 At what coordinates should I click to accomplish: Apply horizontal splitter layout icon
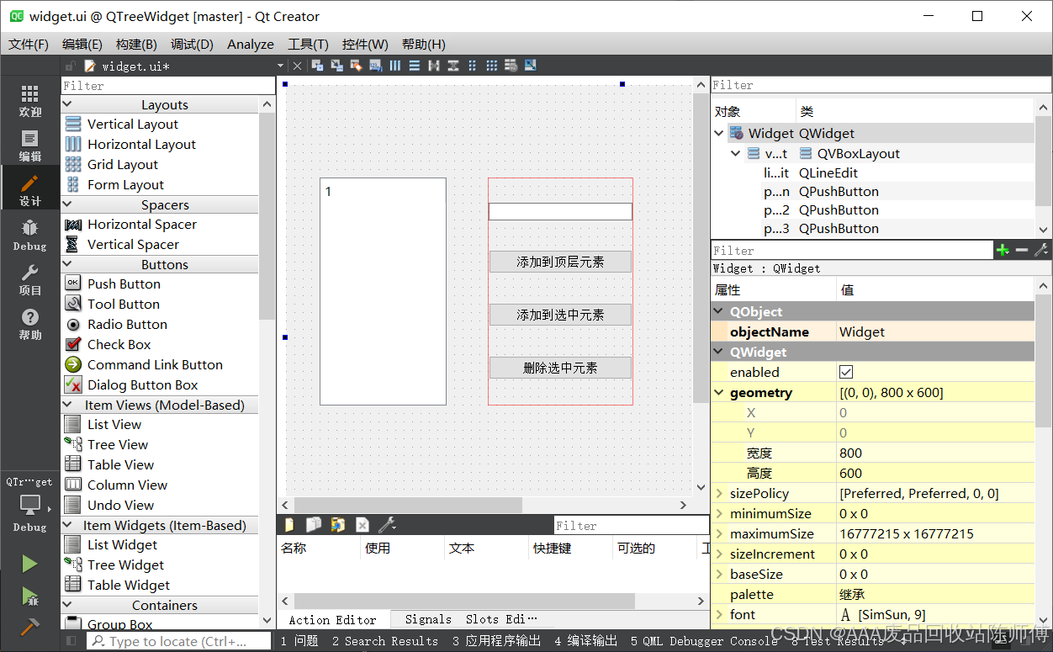tap(434, 66)
